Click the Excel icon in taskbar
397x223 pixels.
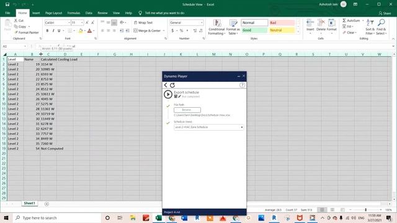159,217
